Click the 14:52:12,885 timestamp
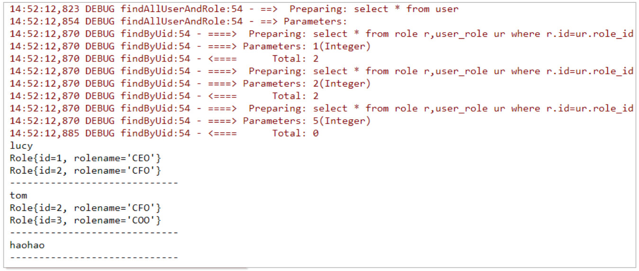The image size is (639, 271). (45, 133)
